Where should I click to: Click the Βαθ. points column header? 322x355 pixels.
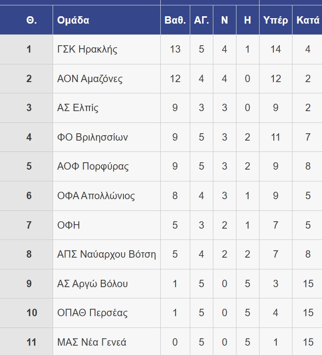click(175, 20)
